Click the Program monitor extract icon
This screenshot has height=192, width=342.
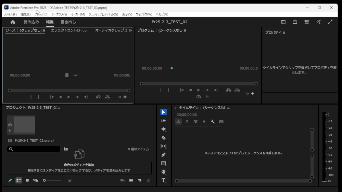(x=237, y=90)
